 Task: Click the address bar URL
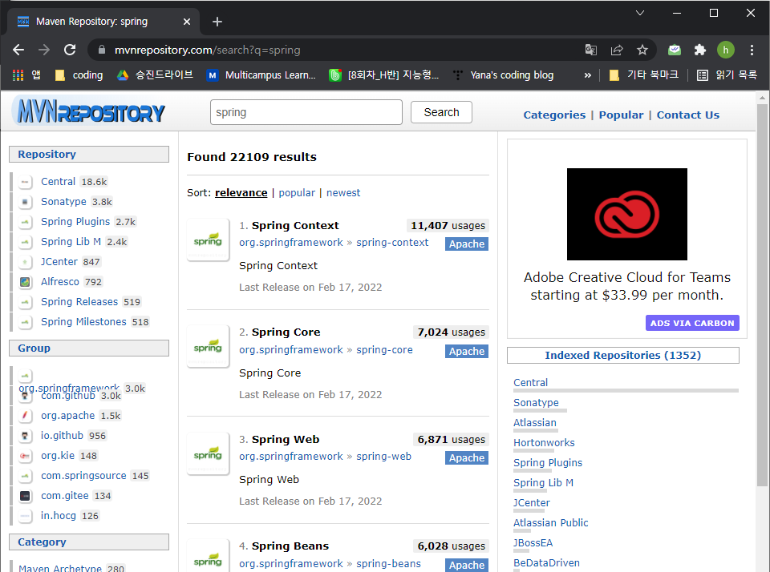(207, 50)
